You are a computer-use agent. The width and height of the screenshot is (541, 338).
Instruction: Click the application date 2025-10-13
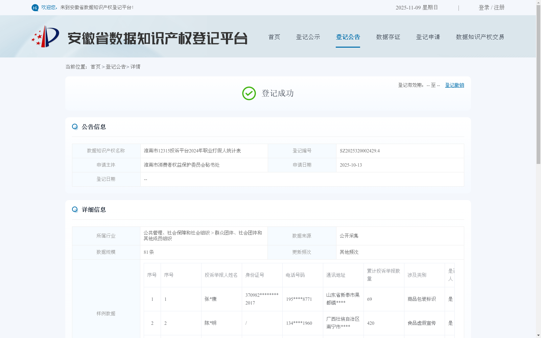351,165
